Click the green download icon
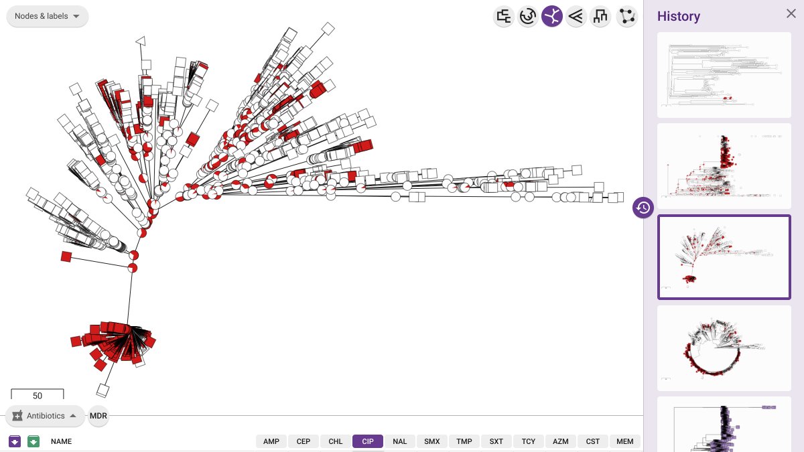The image size is (804, 452). pyautogui.click(x=33, y=441)
